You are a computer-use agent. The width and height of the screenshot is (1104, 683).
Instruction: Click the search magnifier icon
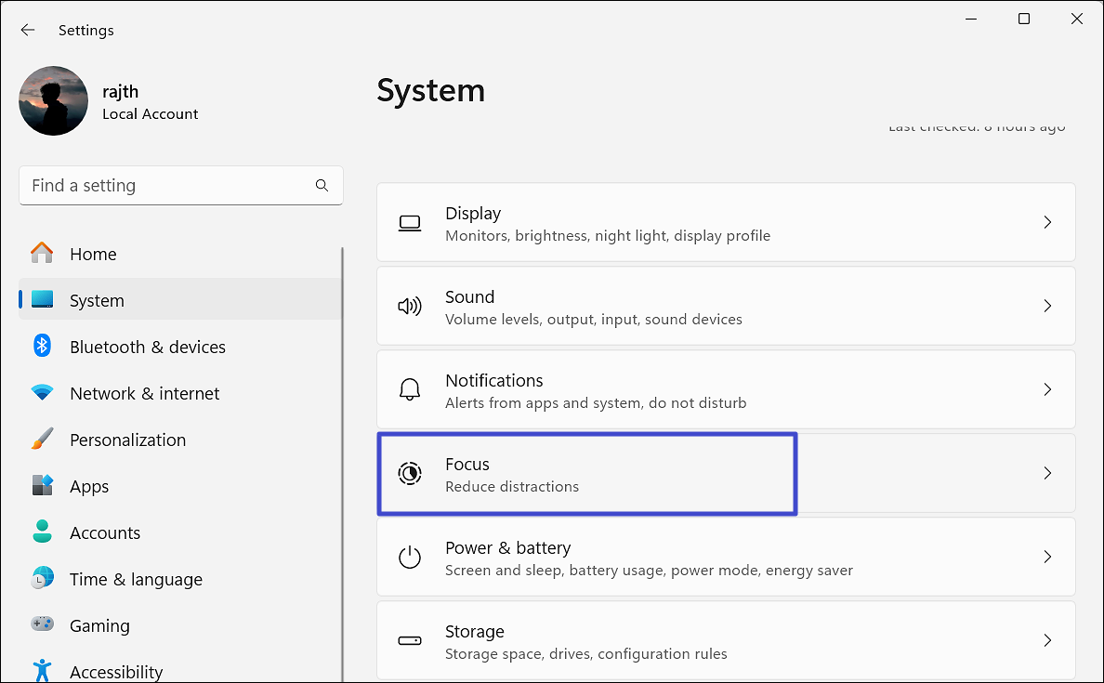click(x=322, y=185)
